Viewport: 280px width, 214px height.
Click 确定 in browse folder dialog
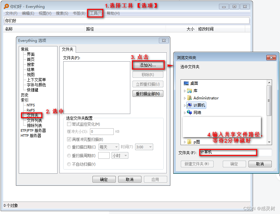point(234,164)
